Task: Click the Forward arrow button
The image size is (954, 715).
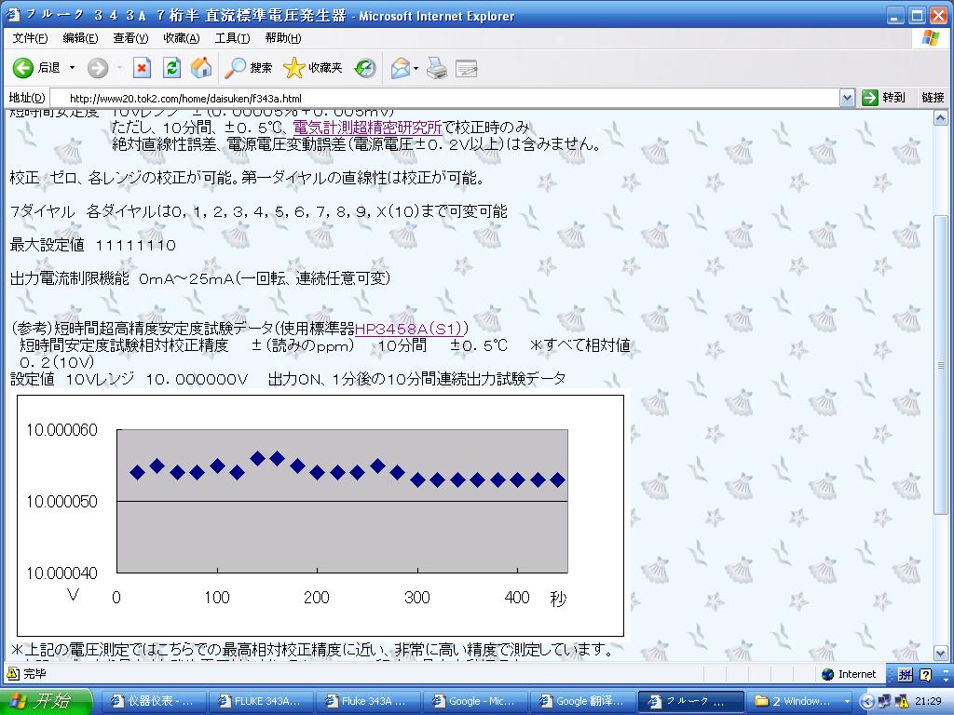Action: pyautogui.click(x=97, y=67)
